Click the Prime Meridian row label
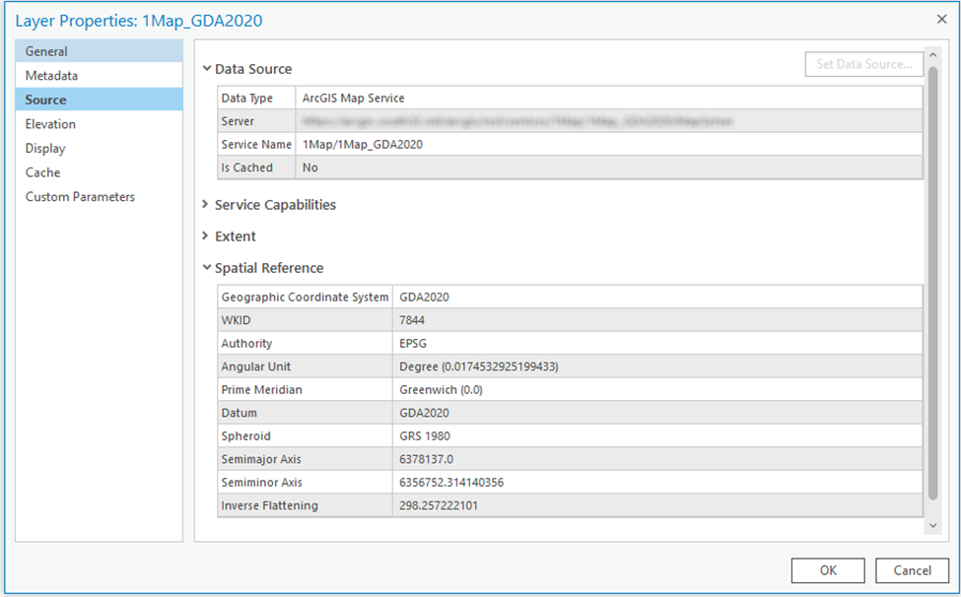The width and height of the screenshot is (961, 597). [x=262, y=390]
